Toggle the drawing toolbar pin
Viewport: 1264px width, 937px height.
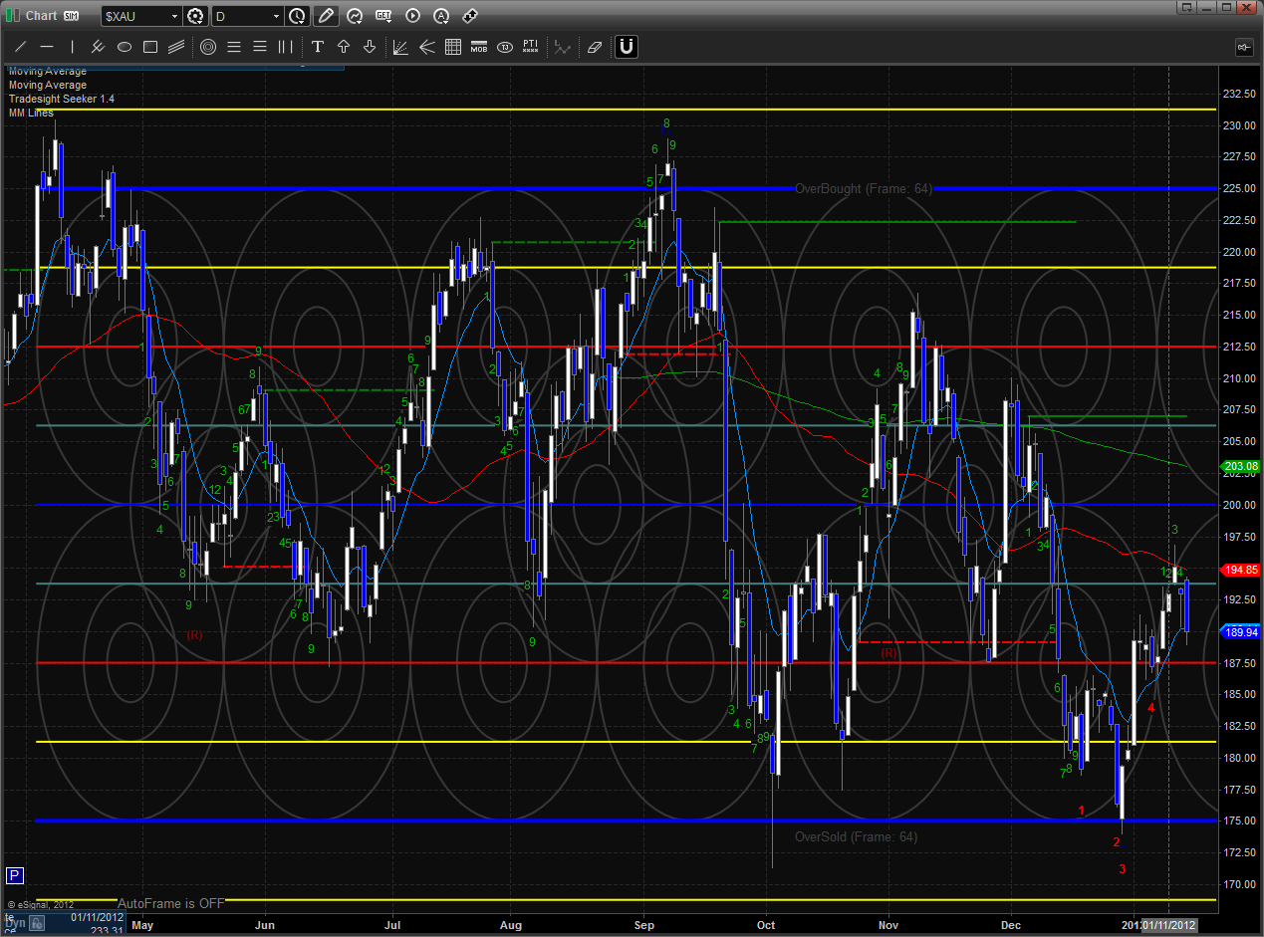pos(1244,47)
